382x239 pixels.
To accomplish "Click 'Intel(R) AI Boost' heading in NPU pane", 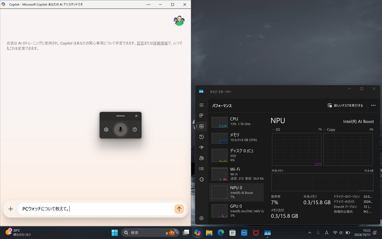I will (x=359, y=121).
